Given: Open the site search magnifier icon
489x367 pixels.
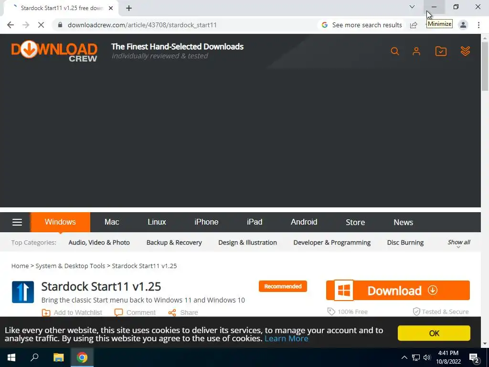Looking at the screenshot, I should (395, 51).
